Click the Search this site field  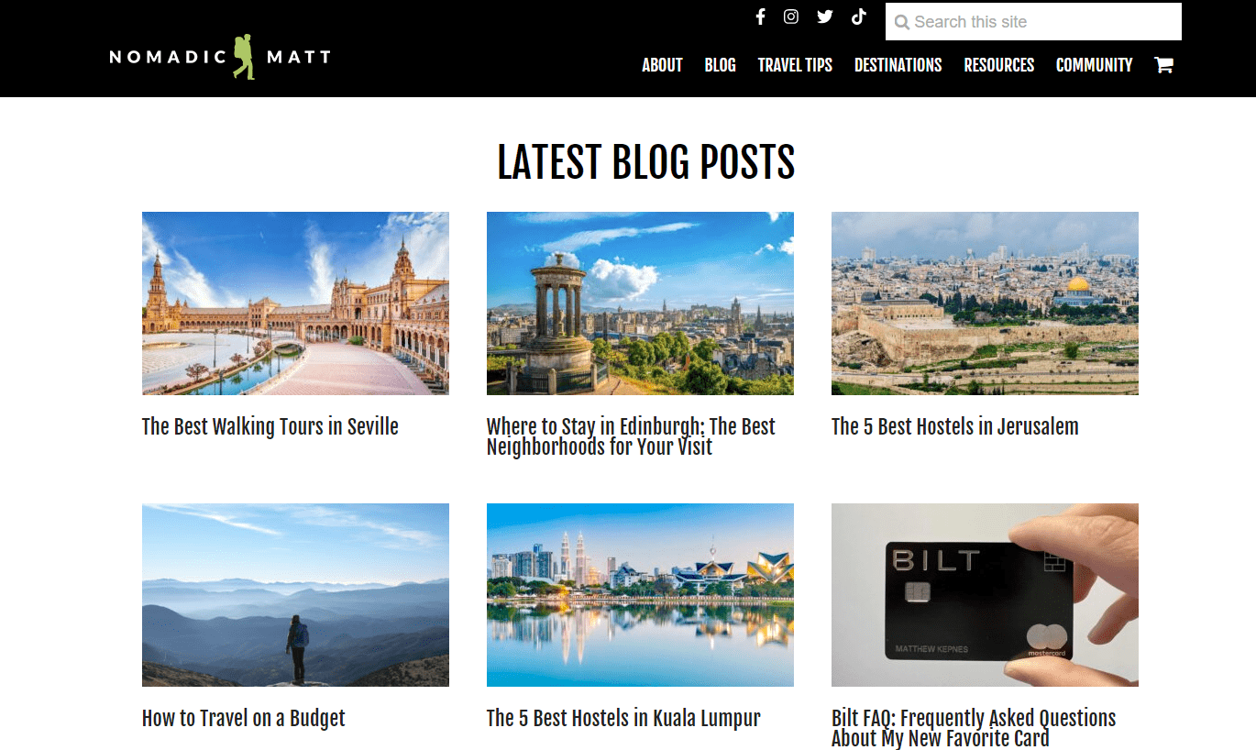pyautogui.click(x=1033, y=22)
